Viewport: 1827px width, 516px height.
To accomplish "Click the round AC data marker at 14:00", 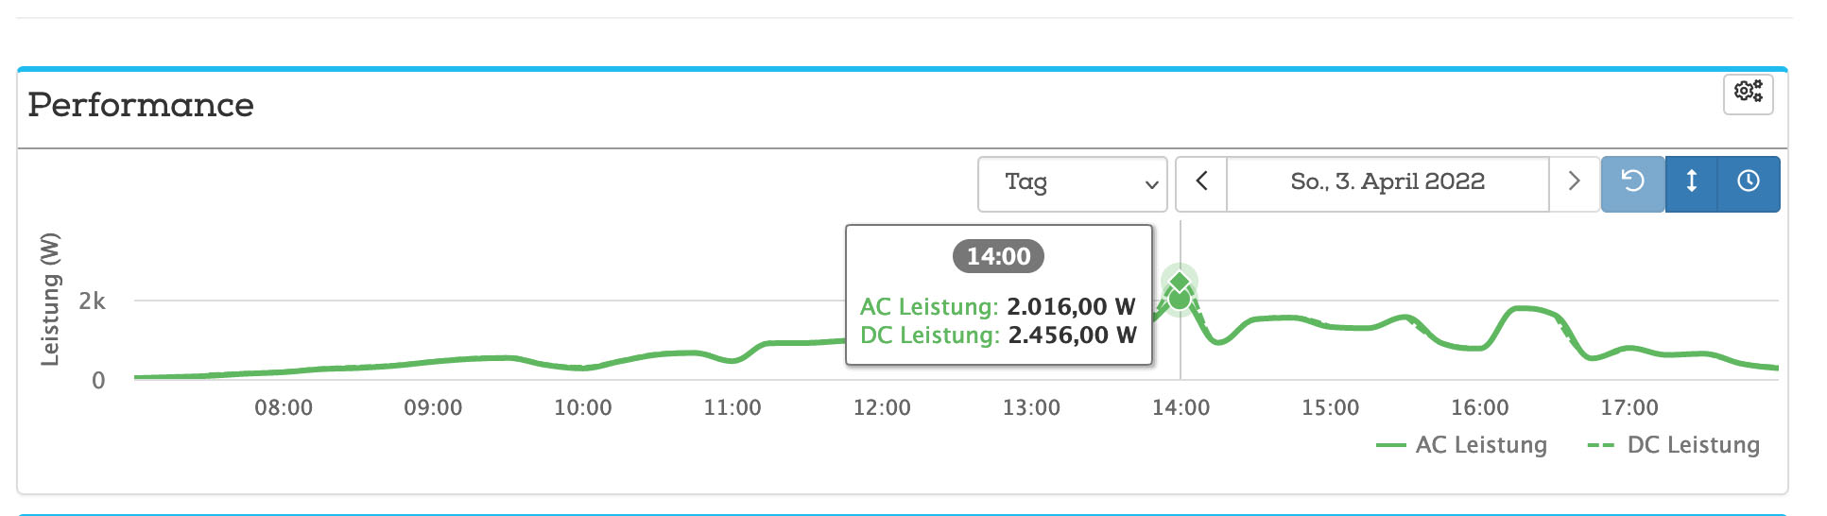I will click(x=1180, y=300).
